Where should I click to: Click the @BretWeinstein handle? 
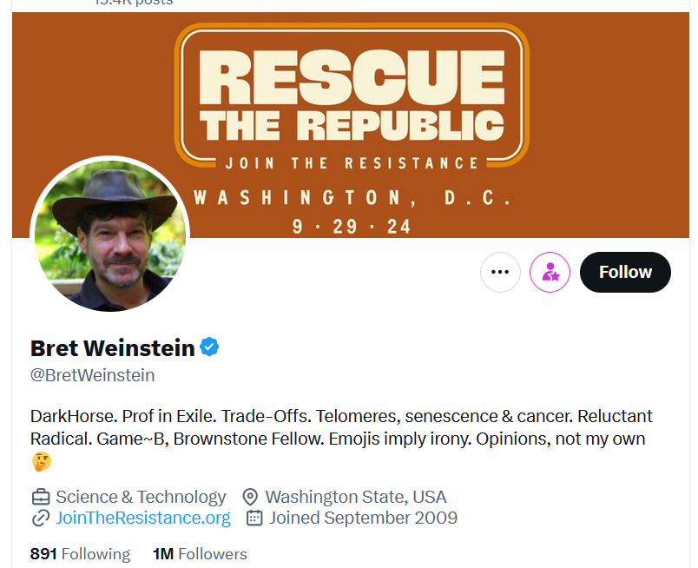pos(93,375)
